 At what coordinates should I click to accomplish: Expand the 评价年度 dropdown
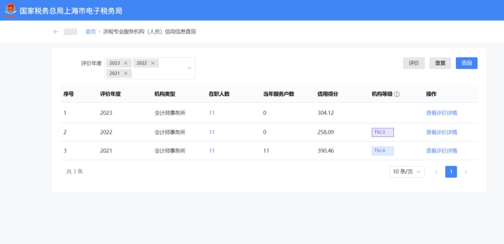point(189,68)
